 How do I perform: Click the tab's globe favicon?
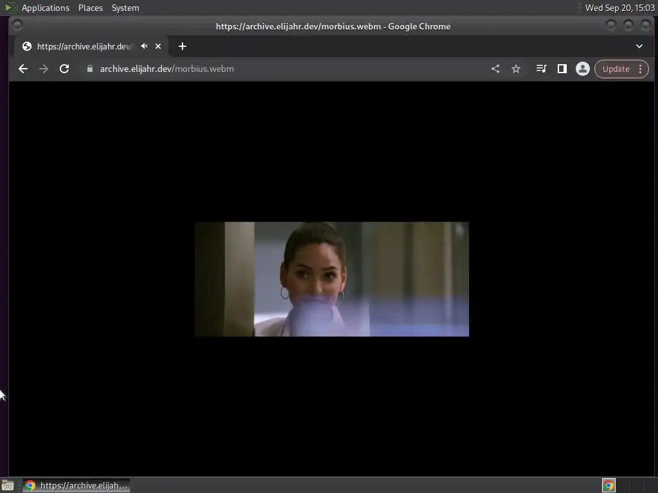pos(27,46)
